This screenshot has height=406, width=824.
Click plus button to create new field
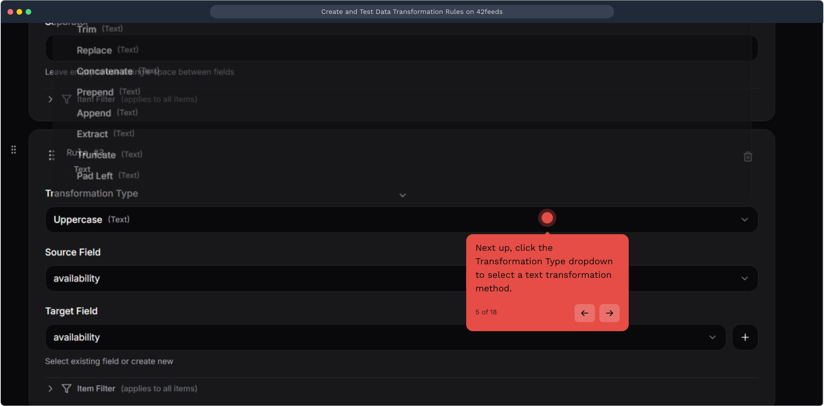(745, 337)
